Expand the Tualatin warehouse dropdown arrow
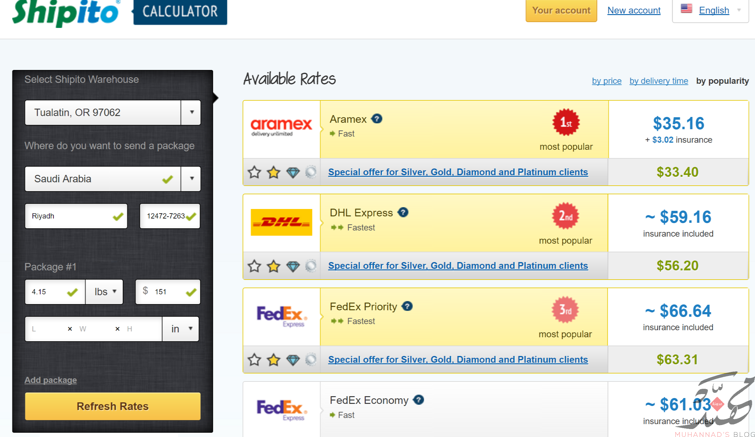 tap(191, 112)
